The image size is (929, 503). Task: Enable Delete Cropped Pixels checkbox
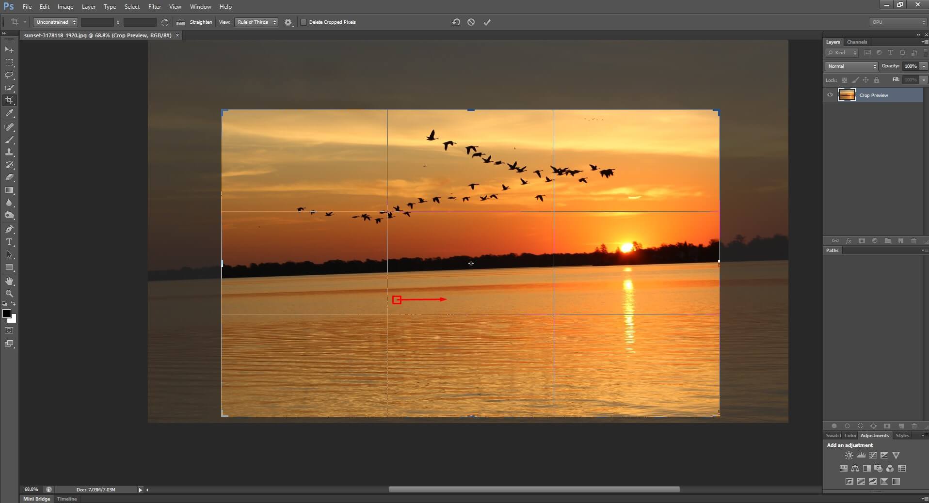(x=304, y=22)
